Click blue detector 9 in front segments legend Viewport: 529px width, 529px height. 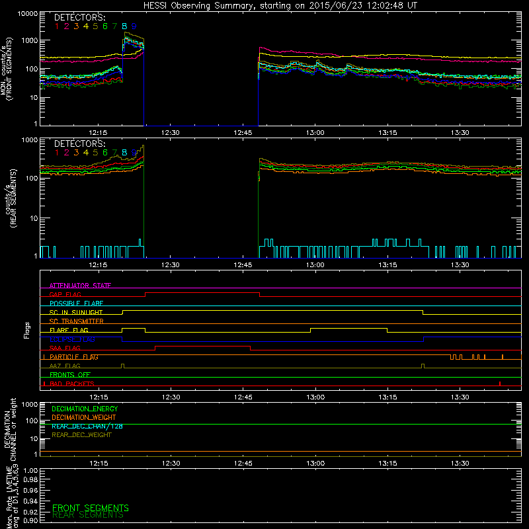coord(134,26)
